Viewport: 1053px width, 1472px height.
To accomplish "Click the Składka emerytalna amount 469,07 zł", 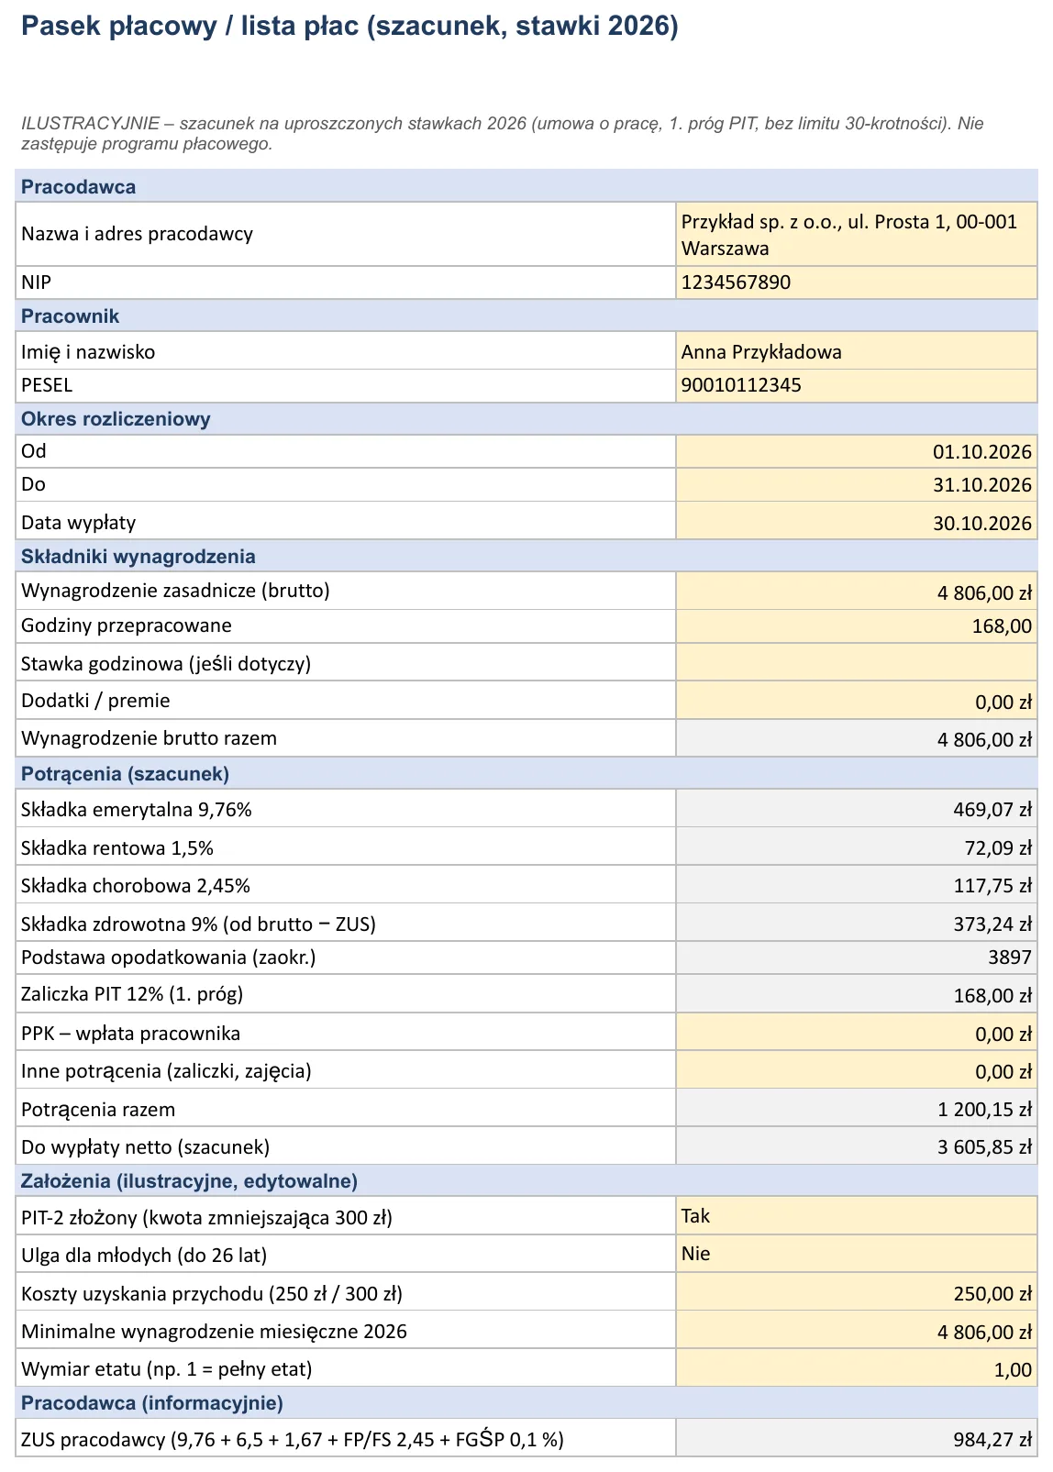I will [x=857, y=809].
